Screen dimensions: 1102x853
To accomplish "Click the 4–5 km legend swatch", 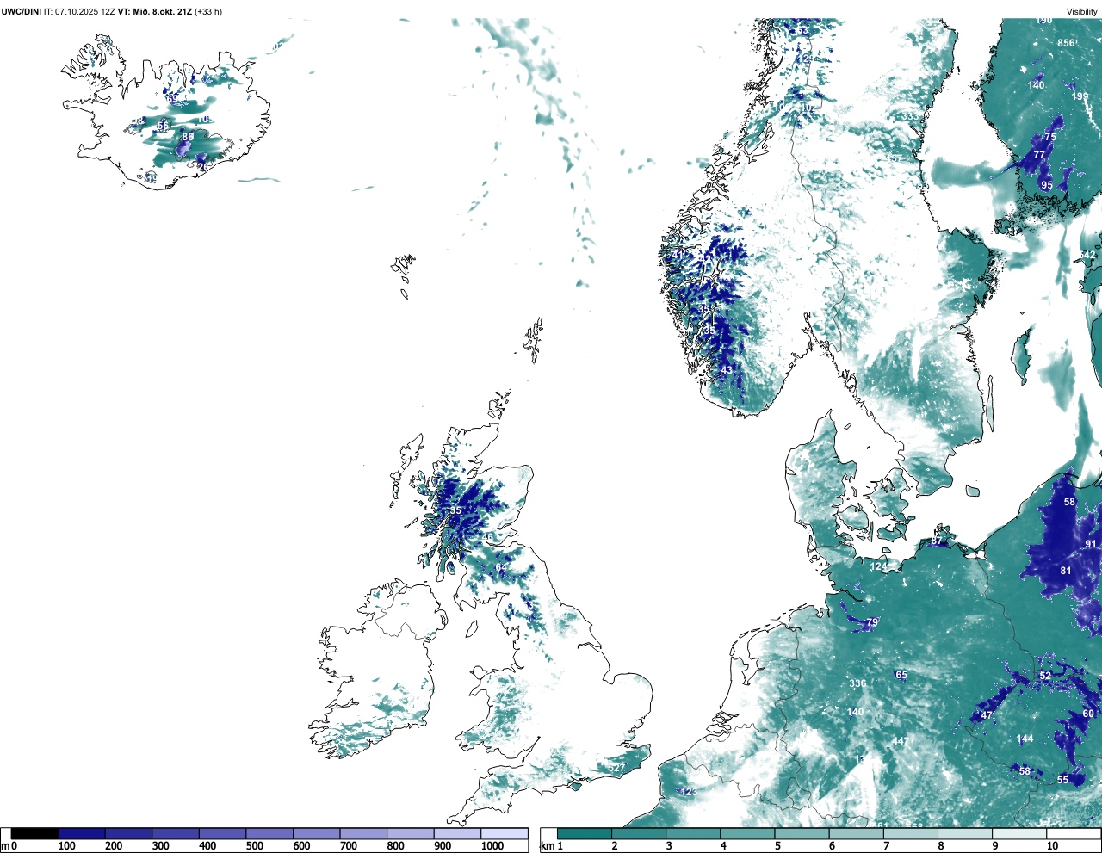I will tap(747, 833).
